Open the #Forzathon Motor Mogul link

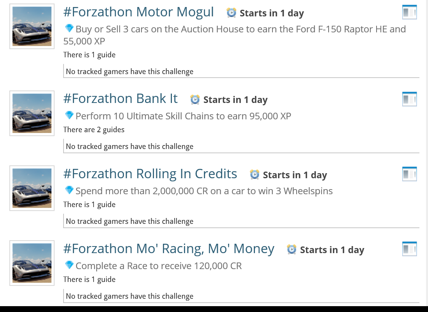pyautogui.click(x=138, y=12)
